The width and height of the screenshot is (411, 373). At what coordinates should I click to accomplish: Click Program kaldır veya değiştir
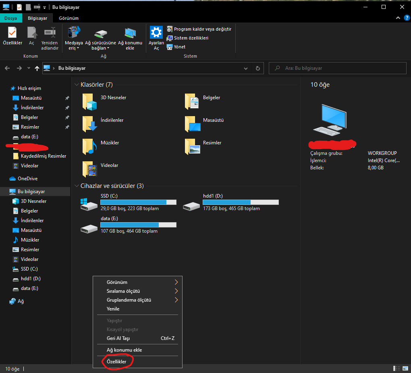pyautogui.click(x=199, y=29)
